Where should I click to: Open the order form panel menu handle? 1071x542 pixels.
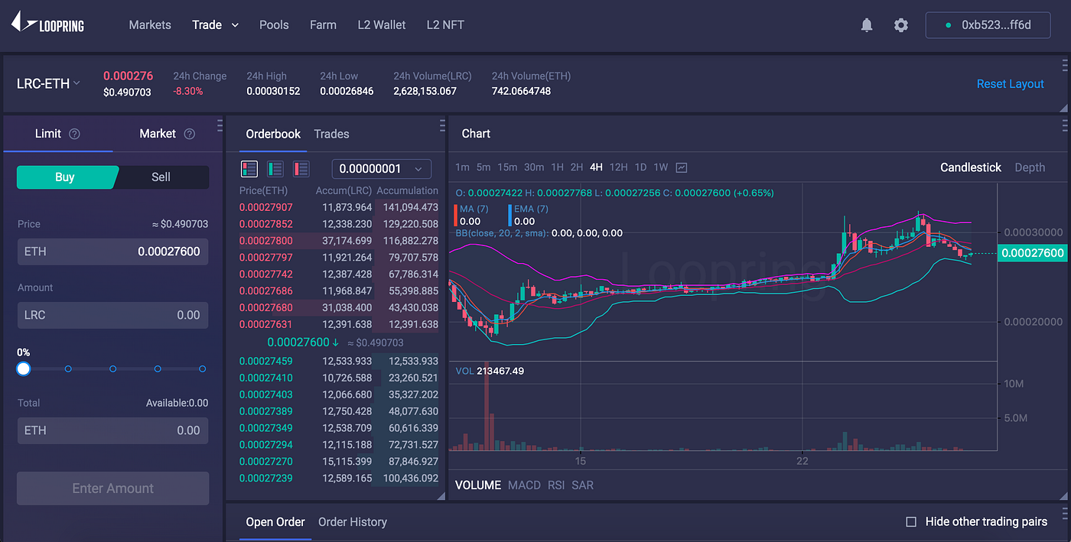point(220,125)
